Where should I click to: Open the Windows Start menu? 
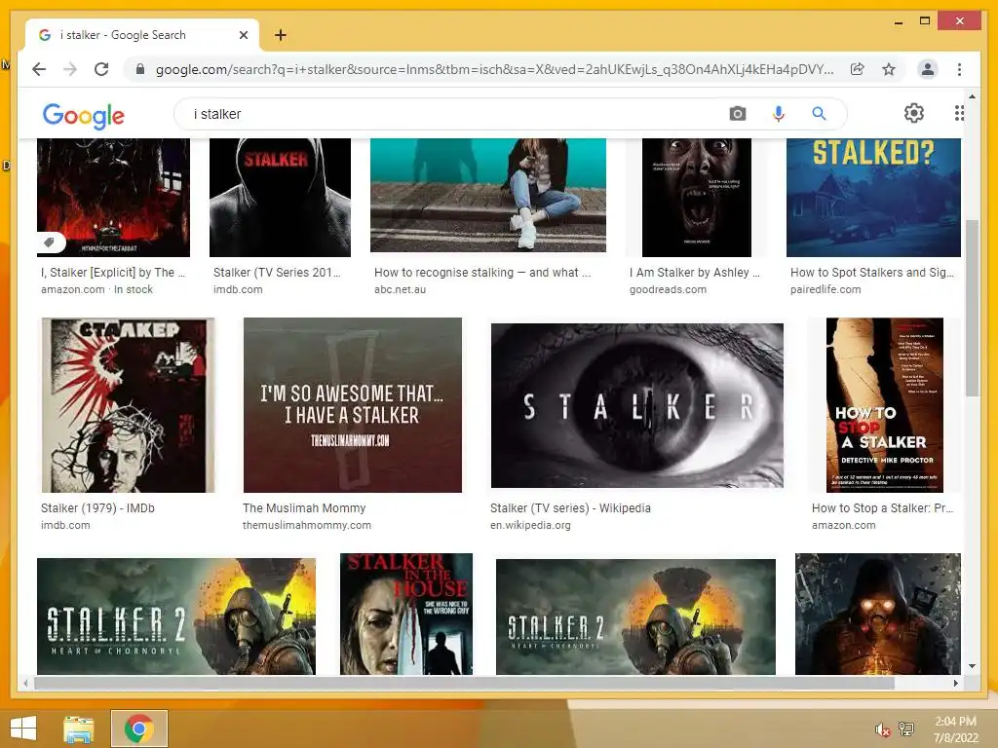point(23,729)
